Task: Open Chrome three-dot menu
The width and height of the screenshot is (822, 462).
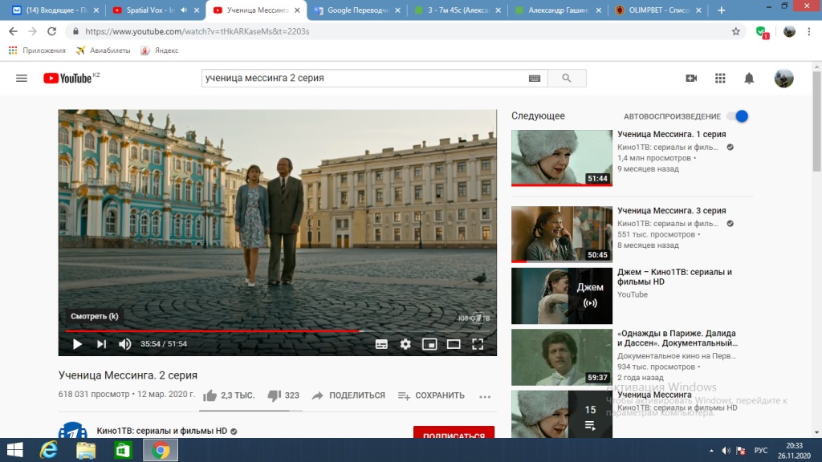Action: point(809,31)
